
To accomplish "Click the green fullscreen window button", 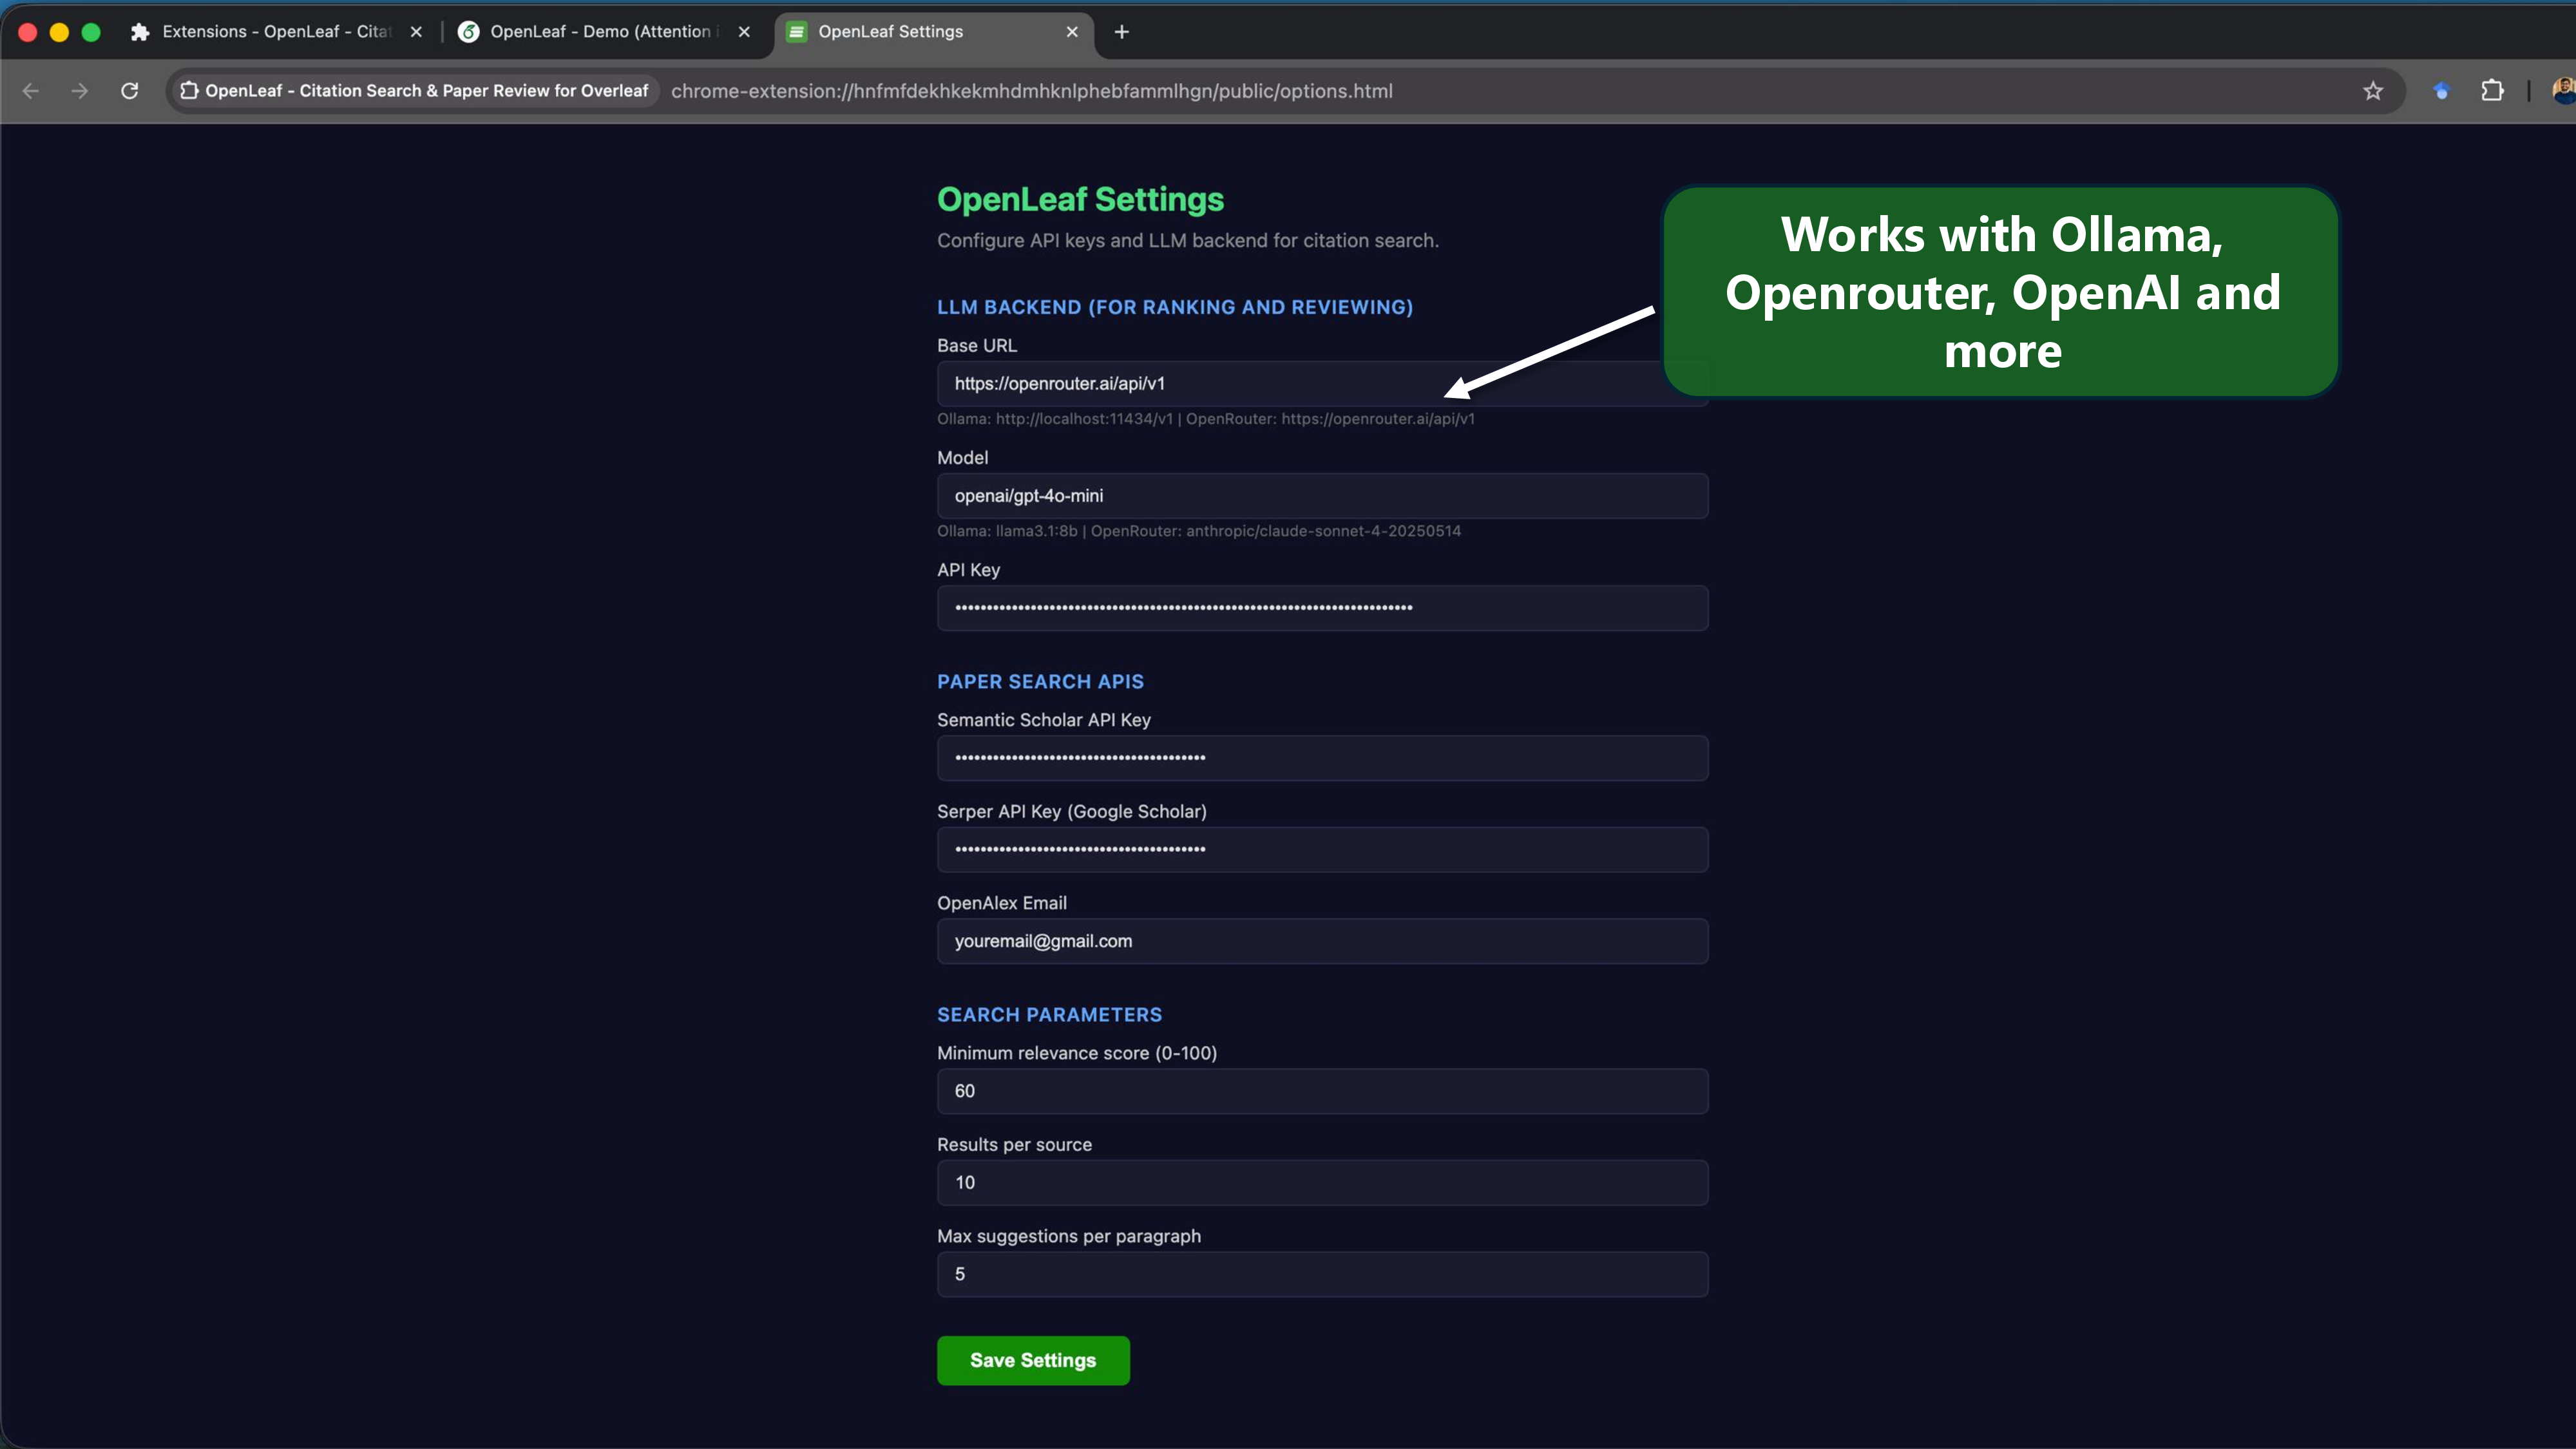I will pos(91,32).
